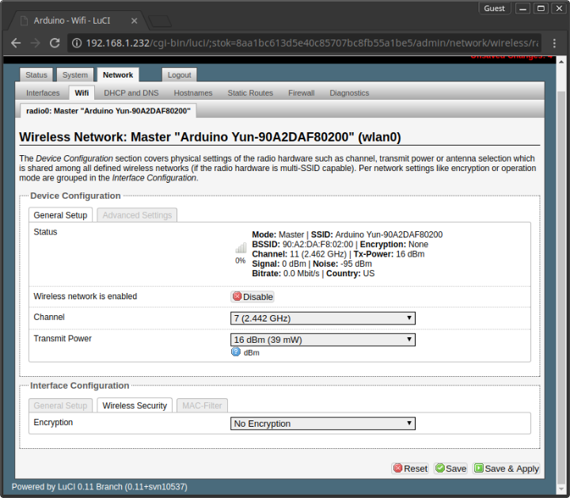Click the Wireless Network page heading

click(x=210, y=137)
